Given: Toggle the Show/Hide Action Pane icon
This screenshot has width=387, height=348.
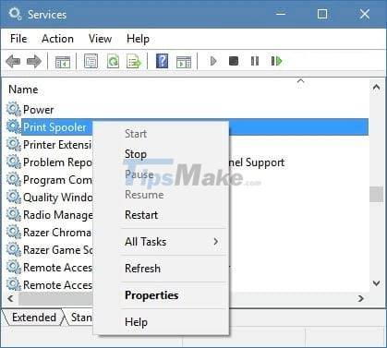Looking at the screenshot, I should (184, 62).
